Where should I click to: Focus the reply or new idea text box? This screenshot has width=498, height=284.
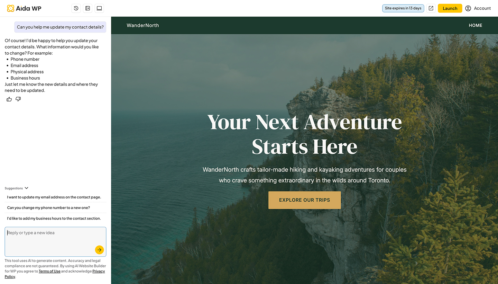pyautogui.click(x=55, y=242)
